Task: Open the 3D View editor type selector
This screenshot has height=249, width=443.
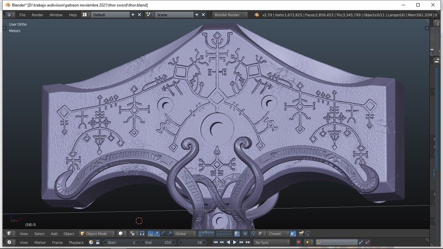Action: [x=11, y=234]
